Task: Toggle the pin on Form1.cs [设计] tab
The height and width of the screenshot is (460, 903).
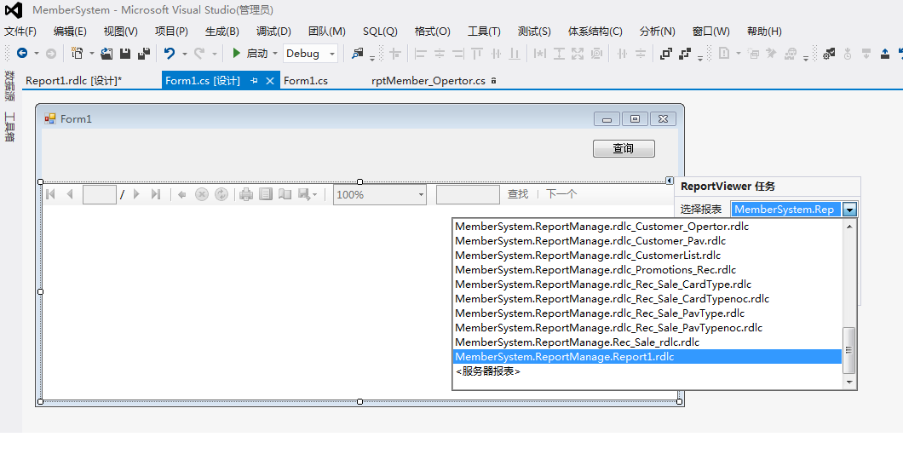Action: coord(254,81)
